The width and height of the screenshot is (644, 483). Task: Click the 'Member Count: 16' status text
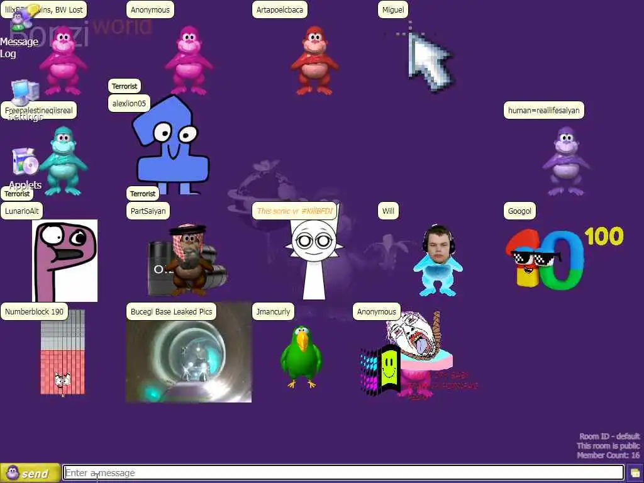point(608,455)
